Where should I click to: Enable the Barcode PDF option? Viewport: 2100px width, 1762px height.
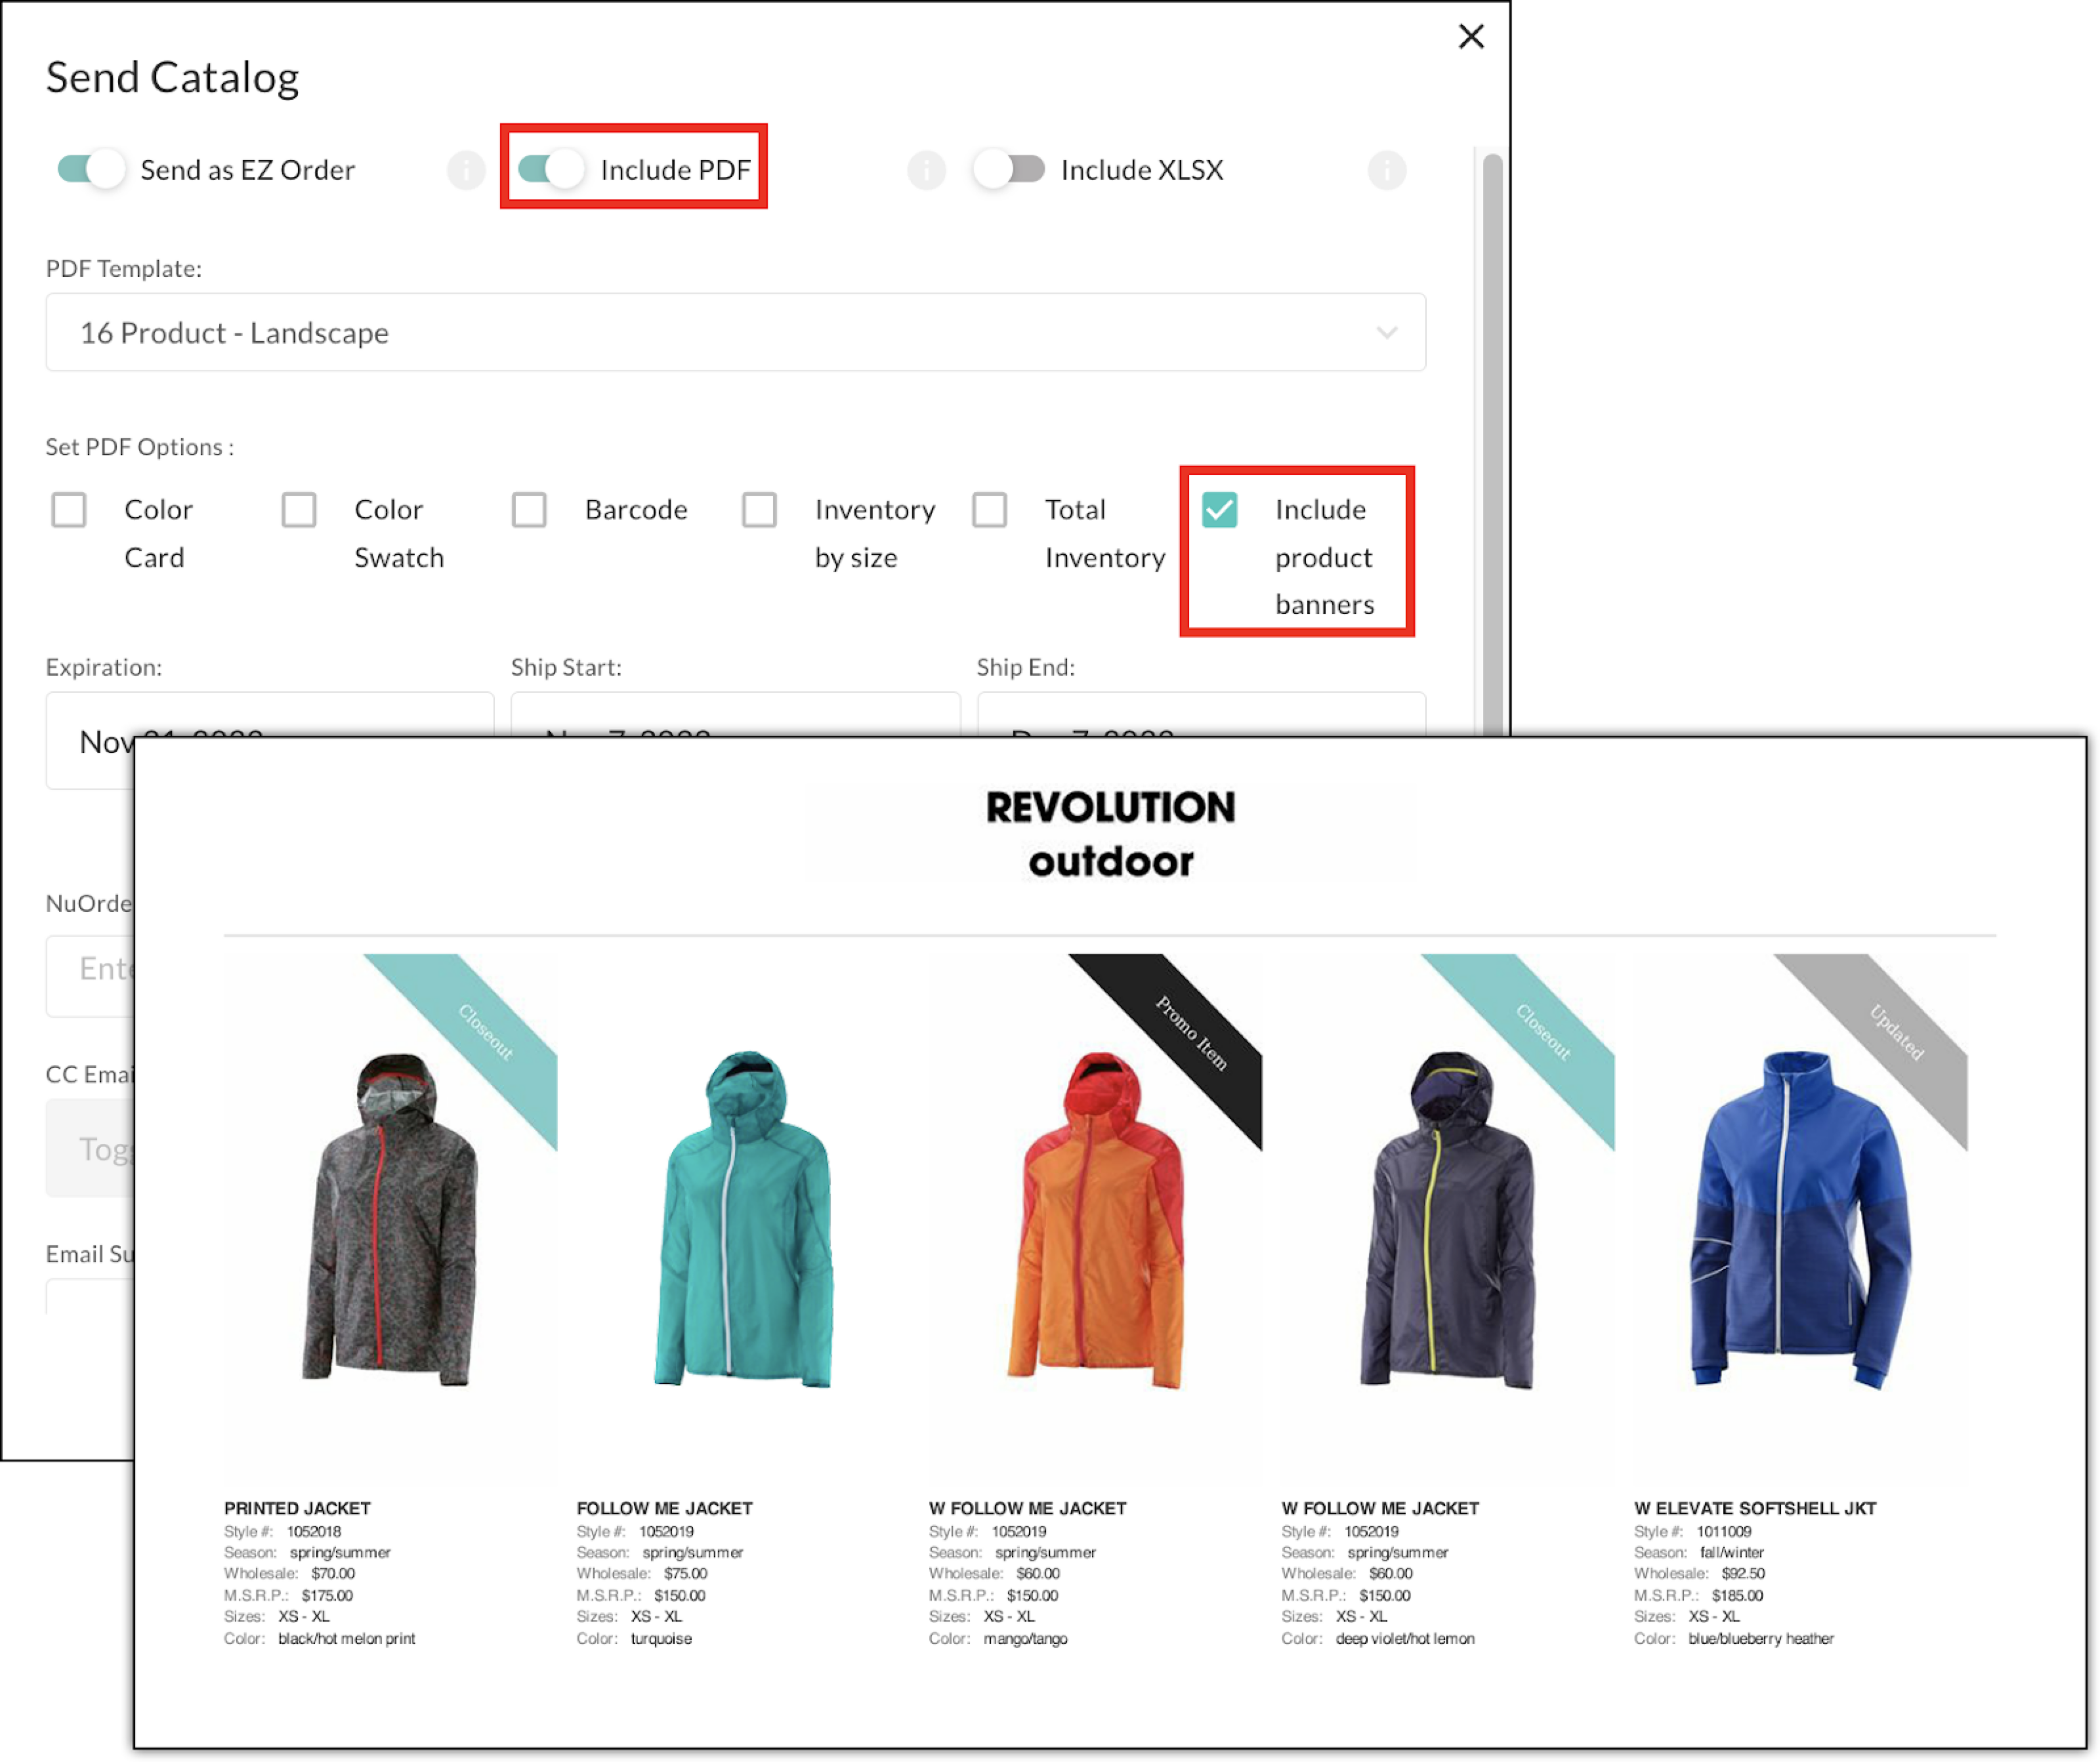coord(529,510)
